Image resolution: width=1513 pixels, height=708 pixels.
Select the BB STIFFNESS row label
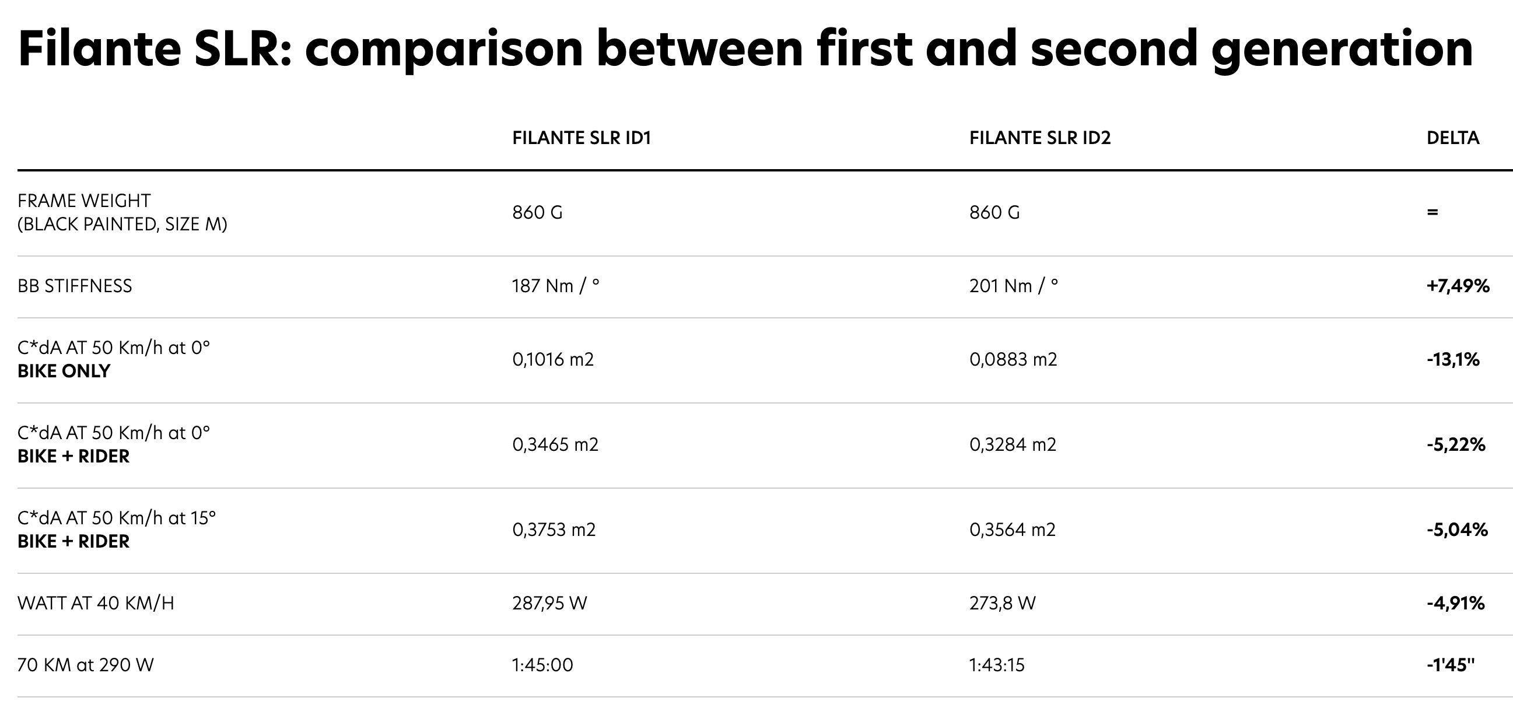click(75, 286)
